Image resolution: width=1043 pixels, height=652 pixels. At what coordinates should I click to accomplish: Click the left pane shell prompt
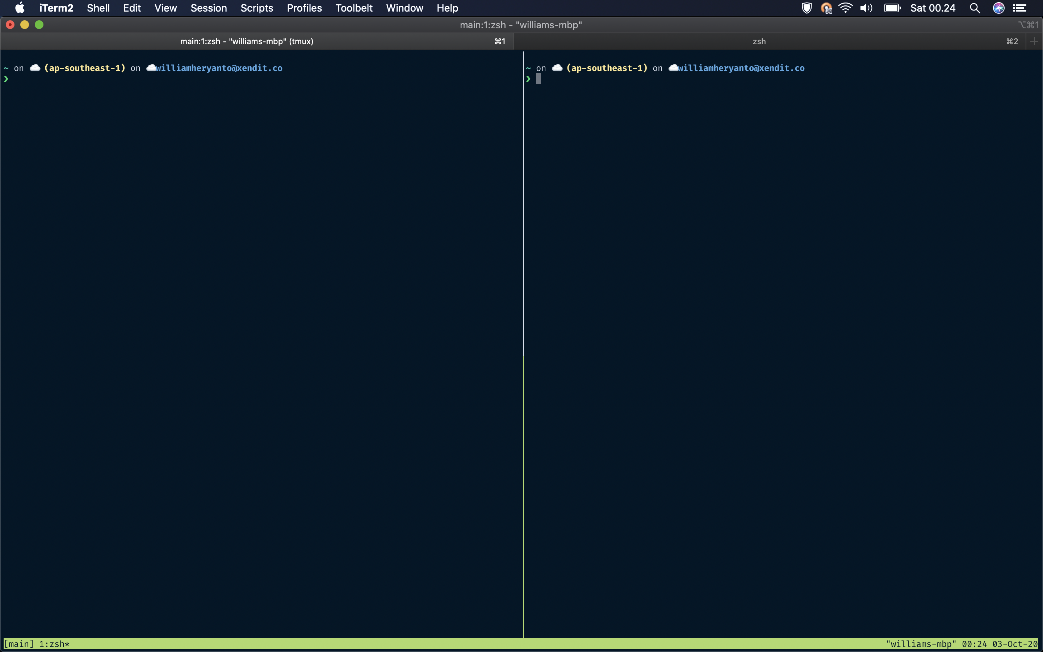coord(6,79)
